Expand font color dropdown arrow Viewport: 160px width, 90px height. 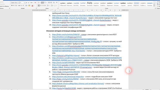pyautogui.click(x=34, y=5)
